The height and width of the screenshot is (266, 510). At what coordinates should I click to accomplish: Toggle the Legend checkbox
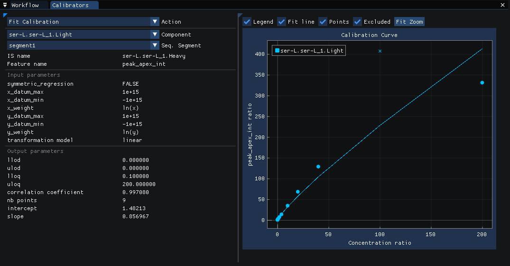(247, 22)
